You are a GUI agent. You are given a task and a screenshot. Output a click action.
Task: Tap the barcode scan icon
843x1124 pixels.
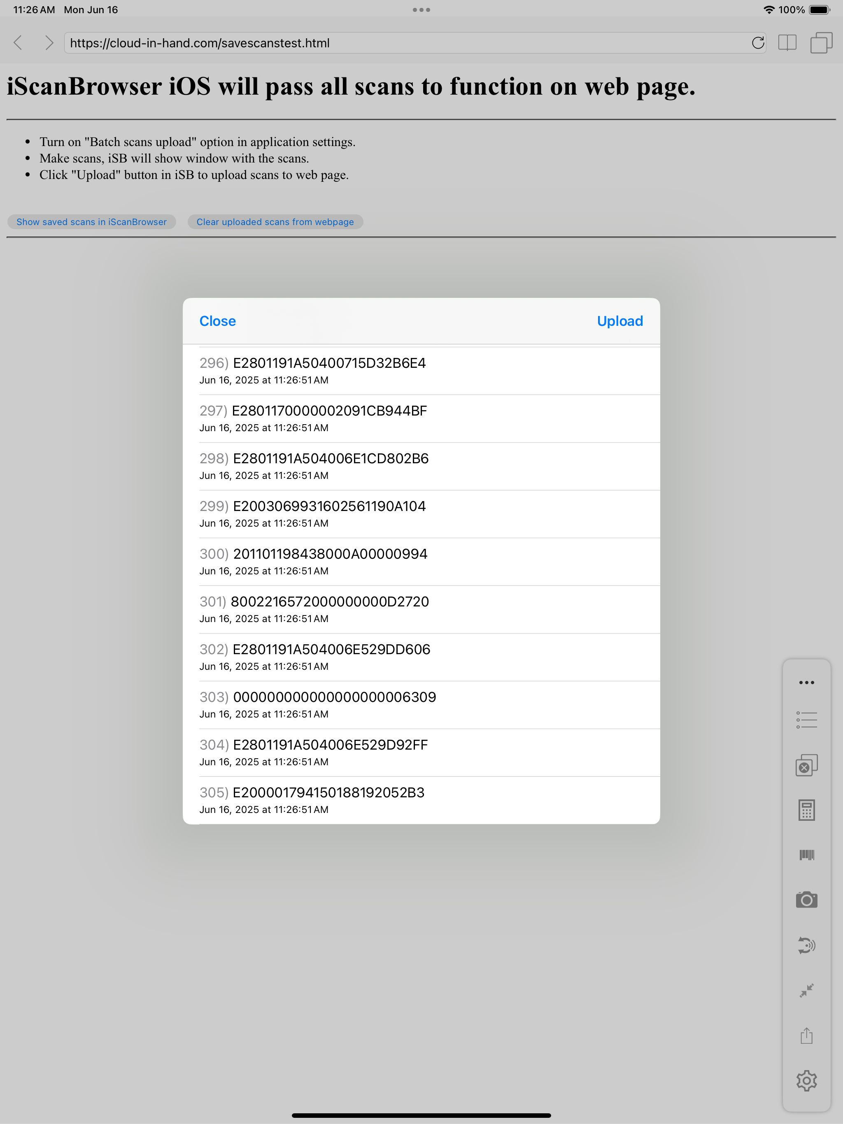tap(806, 855)
